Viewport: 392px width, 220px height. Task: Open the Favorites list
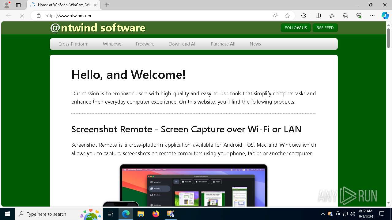tap(332, 16)
